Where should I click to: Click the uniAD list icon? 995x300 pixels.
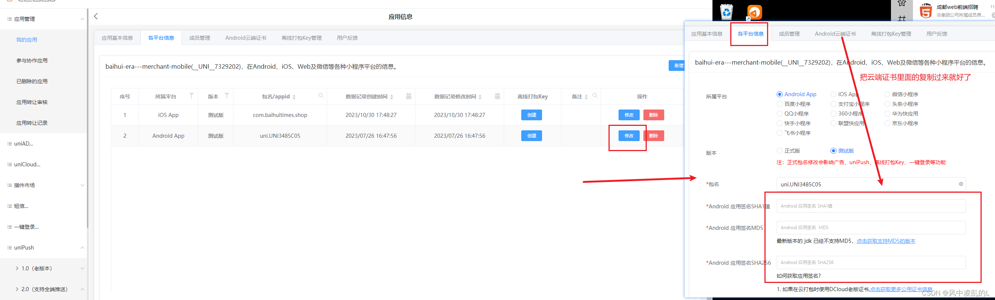point(10,144)
